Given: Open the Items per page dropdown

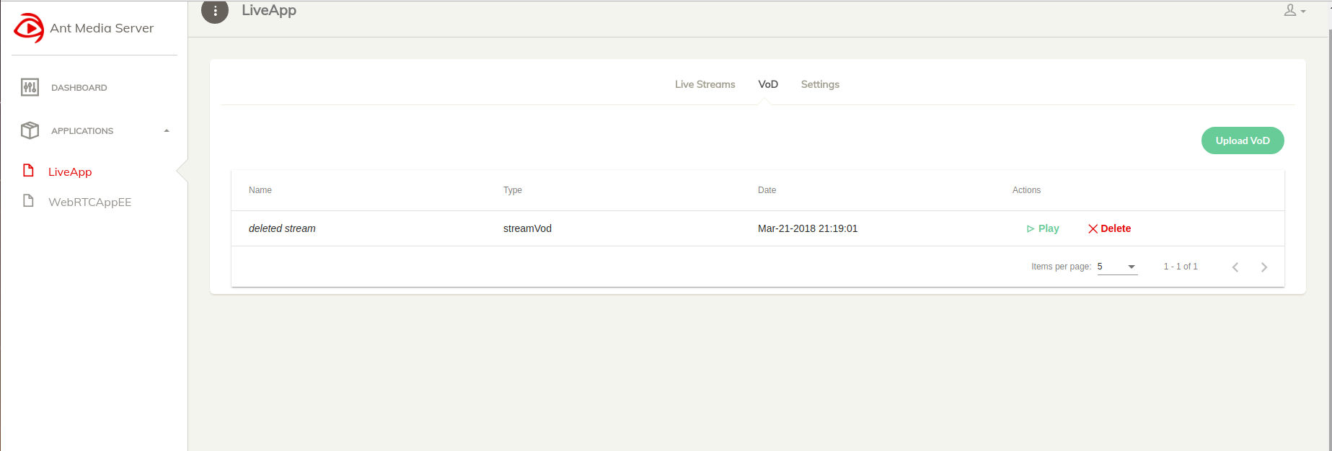Looking at the screenshot, I should [x=1117, y=267].
